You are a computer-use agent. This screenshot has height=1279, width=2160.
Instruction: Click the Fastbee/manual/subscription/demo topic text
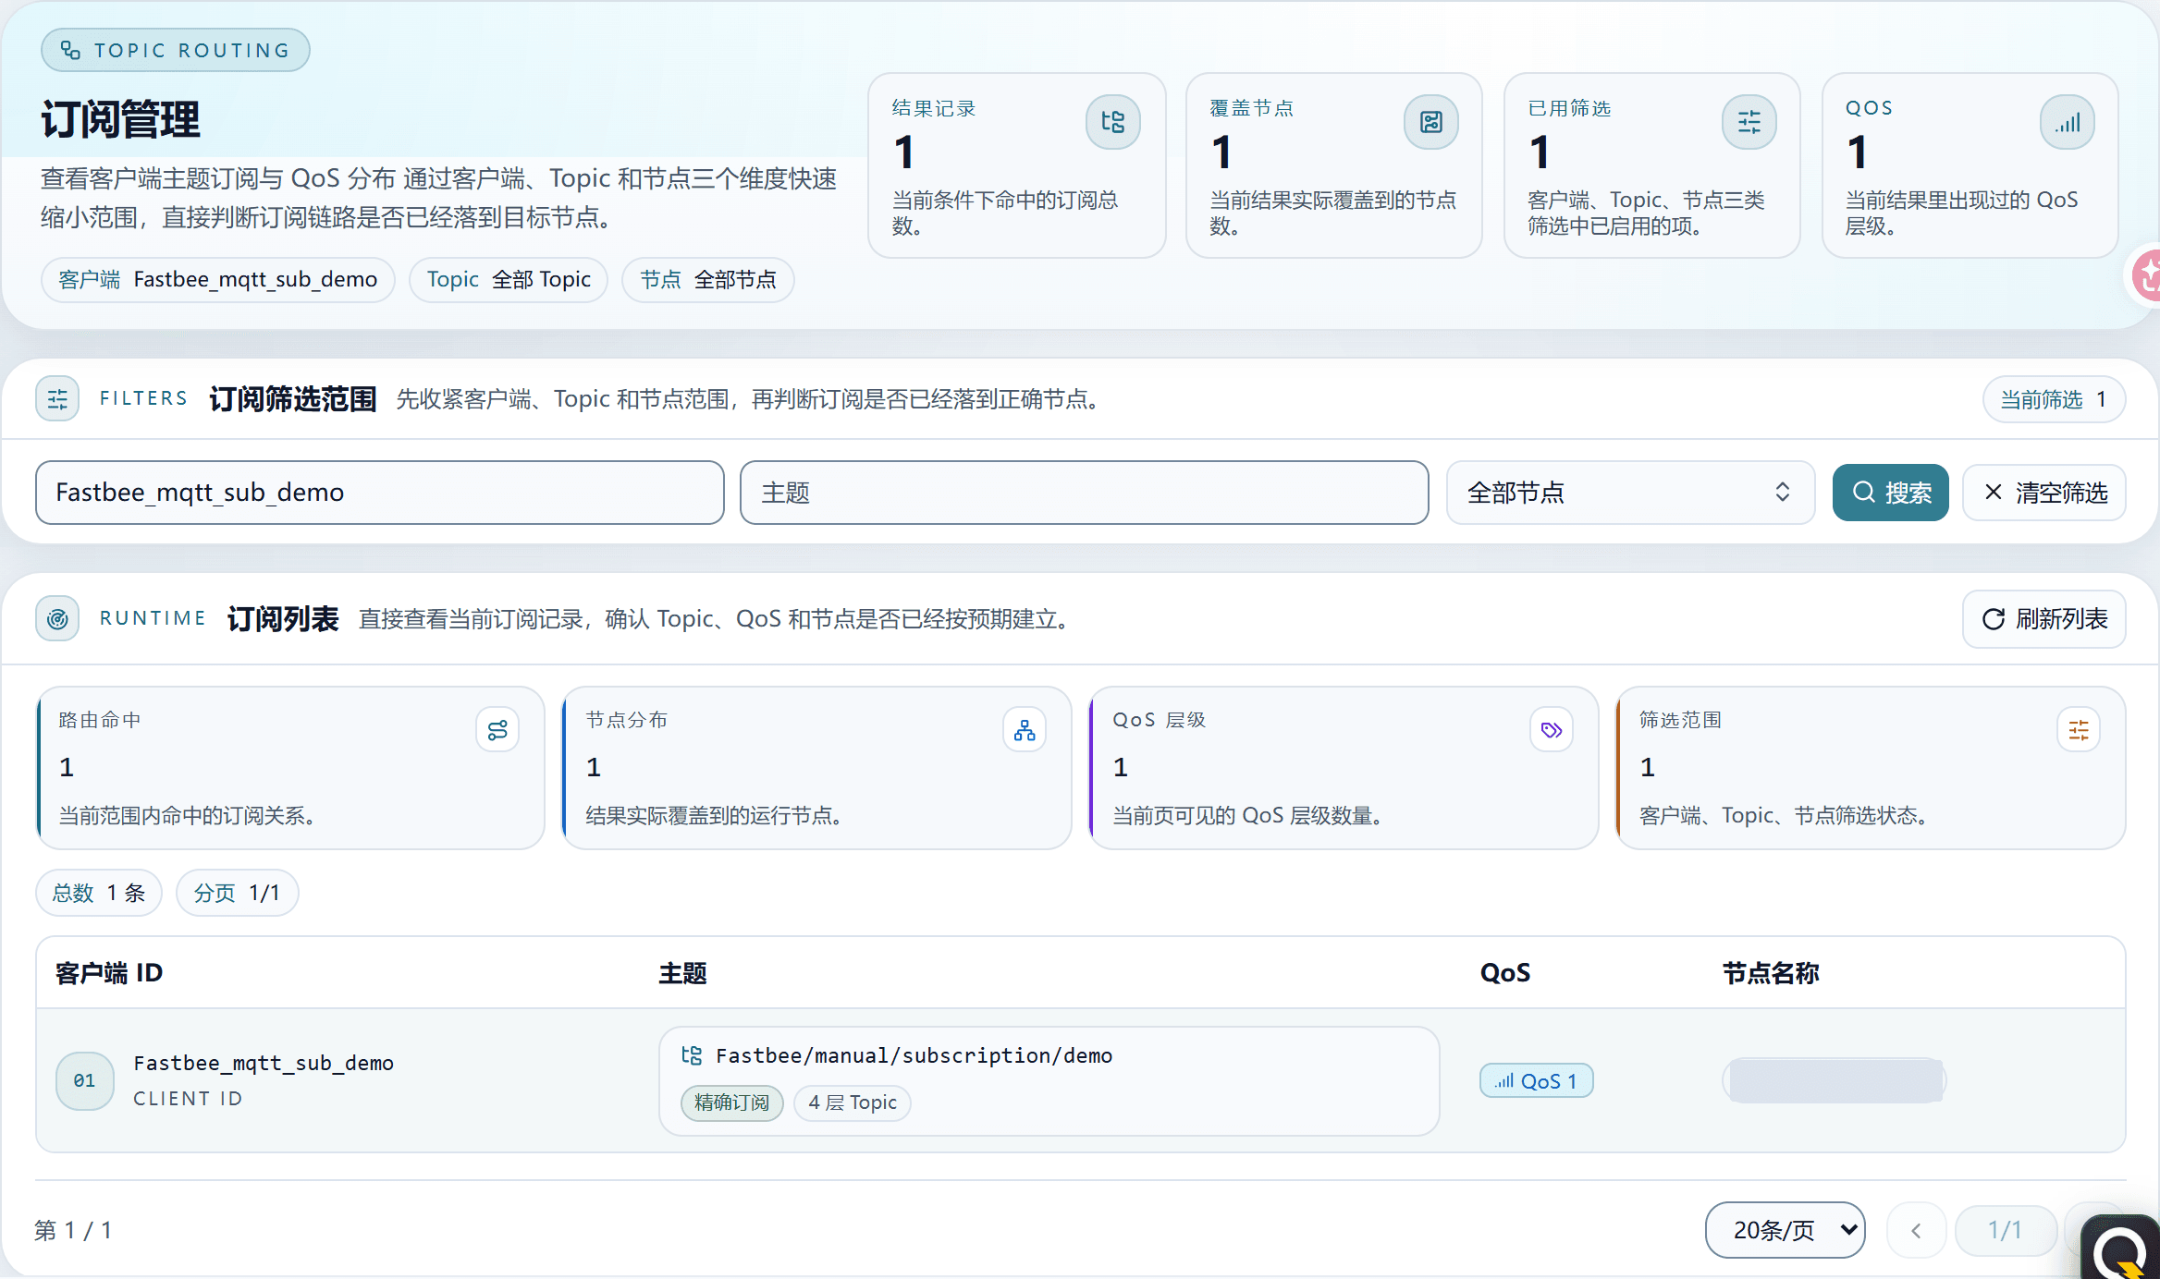pyautogui.click(x=914, y=1055)
